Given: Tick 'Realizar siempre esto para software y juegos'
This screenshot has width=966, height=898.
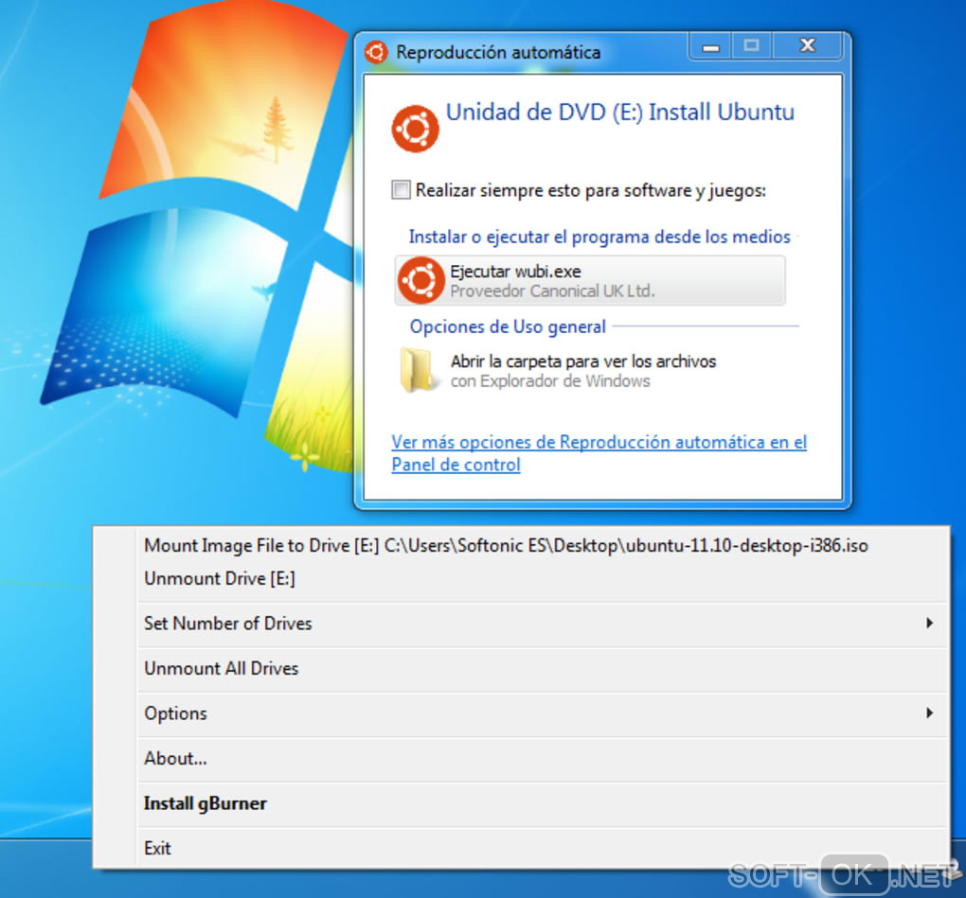Looking at the screenshot, I should click(x=401, y=189).
